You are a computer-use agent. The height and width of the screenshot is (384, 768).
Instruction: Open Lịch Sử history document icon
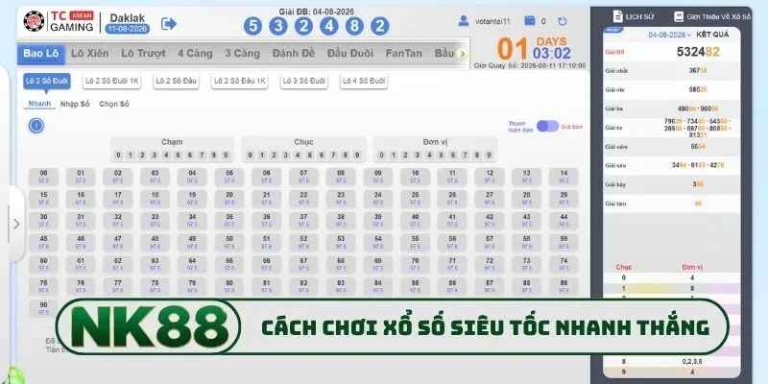pyautogui.click(x=618, y=16)
